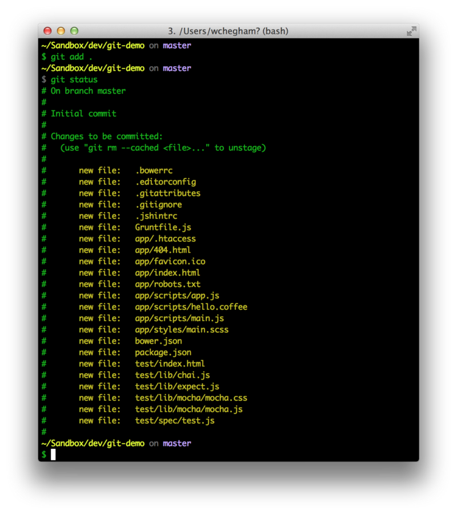Click the block cursor at the last prompt

coord(53,455)
